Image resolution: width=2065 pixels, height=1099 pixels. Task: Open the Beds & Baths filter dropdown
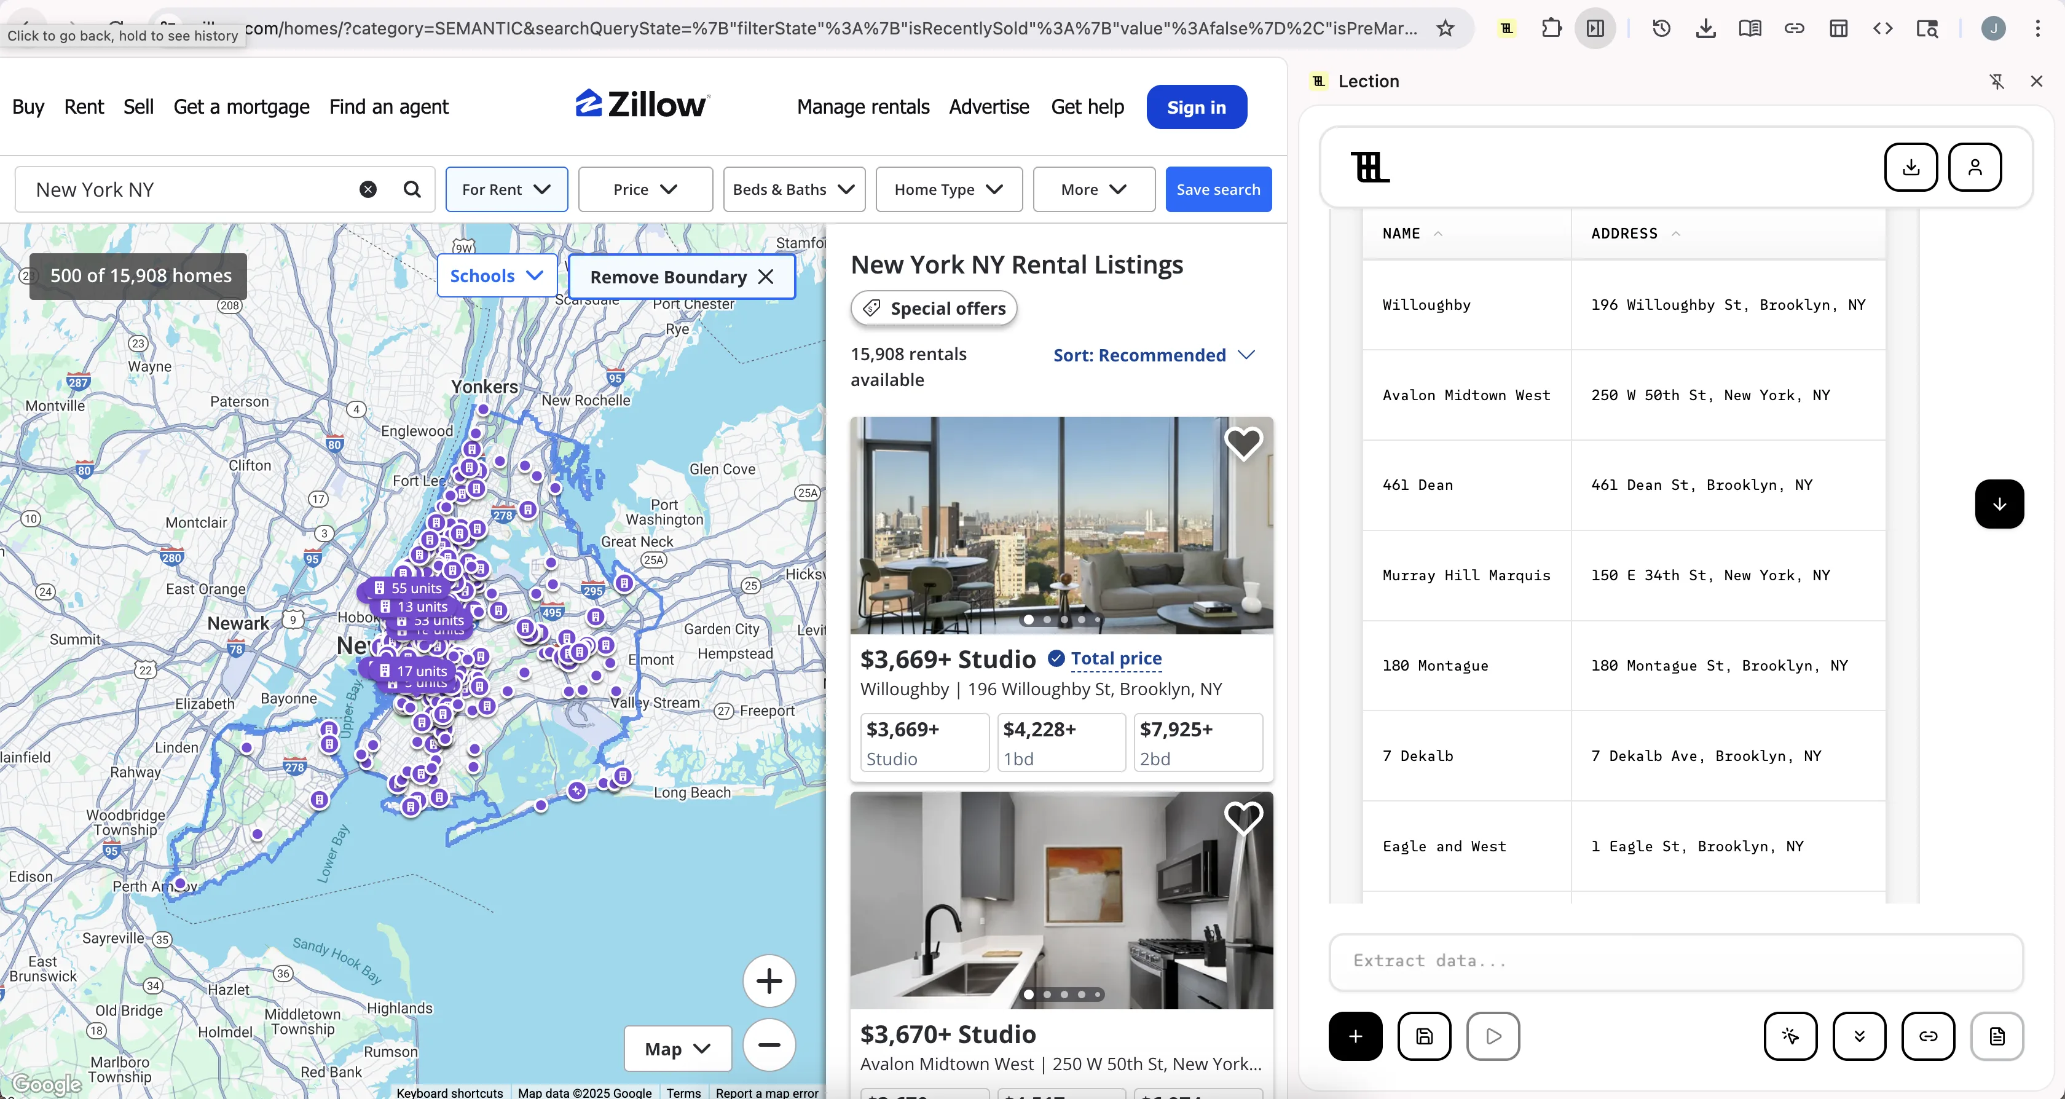[x=793, y=189]
